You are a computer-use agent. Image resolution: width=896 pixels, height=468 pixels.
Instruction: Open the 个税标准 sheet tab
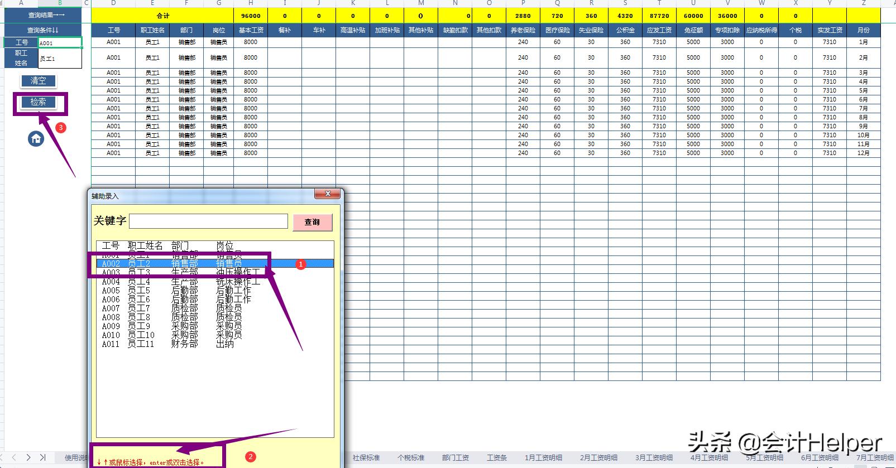point(411,458)
